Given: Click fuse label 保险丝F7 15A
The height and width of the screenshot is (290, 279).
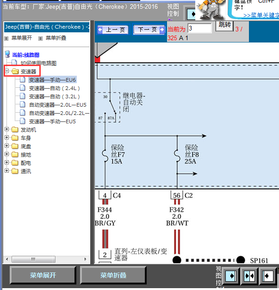Looking at the screenshot, I should (x=118, y=154).
